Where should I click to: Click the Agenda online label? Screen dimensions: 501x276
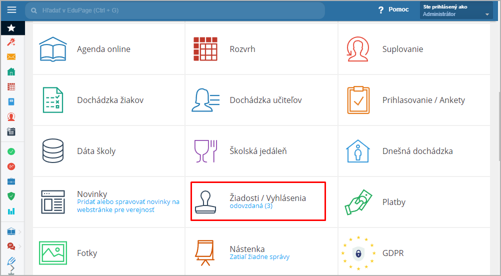103,49
